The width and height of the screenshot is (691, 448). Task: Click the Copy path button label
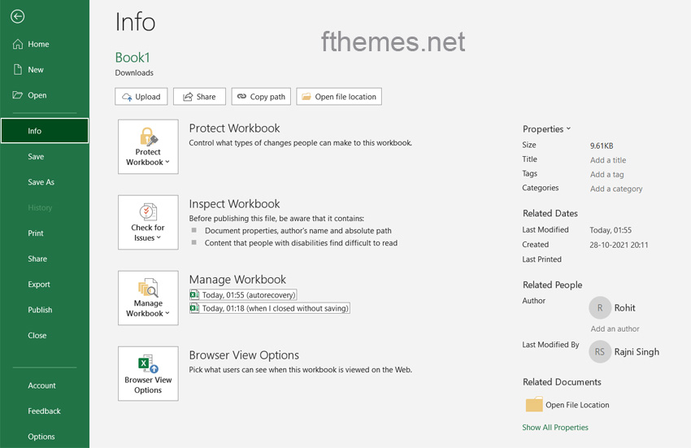267,97
